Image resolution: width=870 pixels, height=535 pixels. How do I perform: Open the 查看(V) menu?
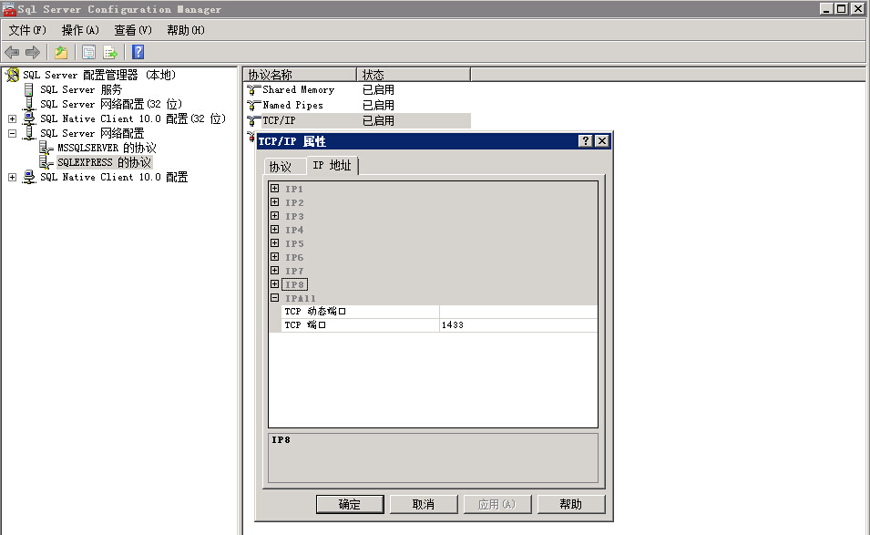click(133, 30)
